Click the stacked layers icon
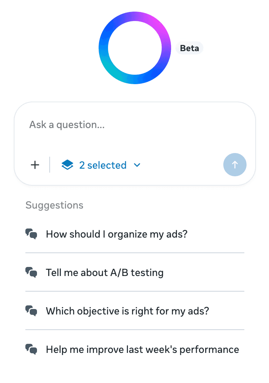The width and height of the screenshot is (269, 383). click(x=67, y=165)
